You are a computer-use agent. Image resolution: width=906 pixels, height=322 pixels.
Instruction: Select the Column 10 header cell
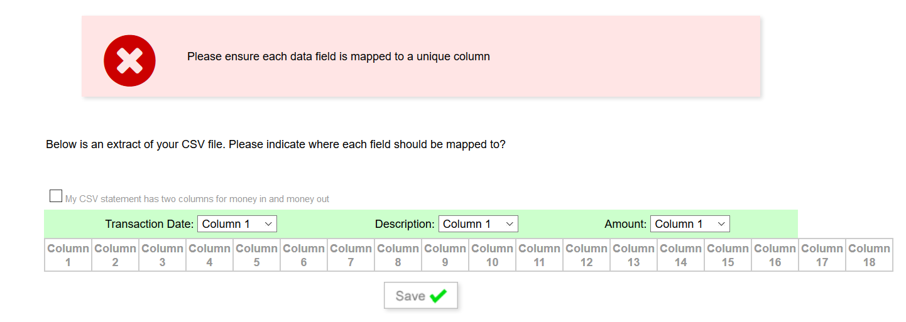(x=492, y=255)
